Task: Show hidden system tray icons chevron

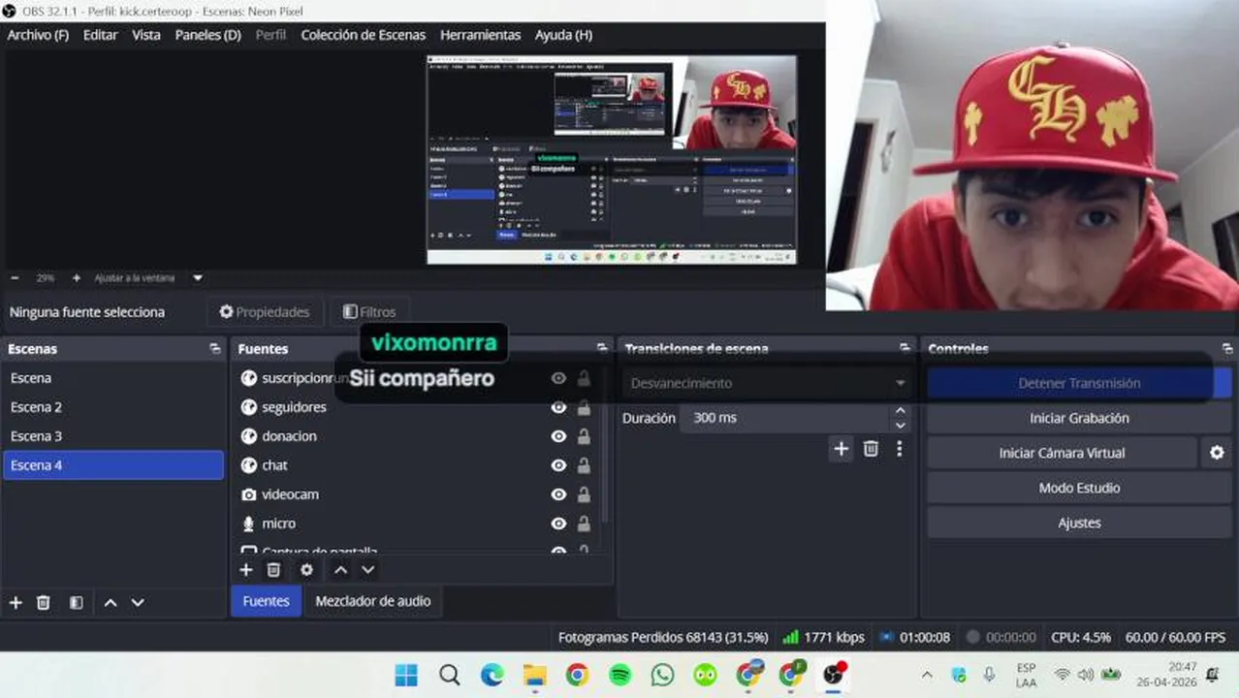Action: coord(927,675)
